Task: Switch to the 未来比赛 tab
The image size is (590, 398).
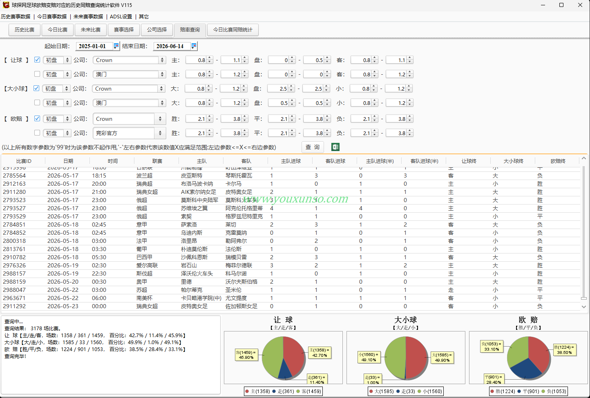Action: [91, 30]
